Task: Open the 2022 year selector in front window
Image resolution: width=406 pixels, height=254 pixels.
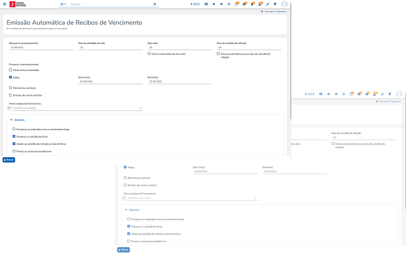Action: click(195, 4)
